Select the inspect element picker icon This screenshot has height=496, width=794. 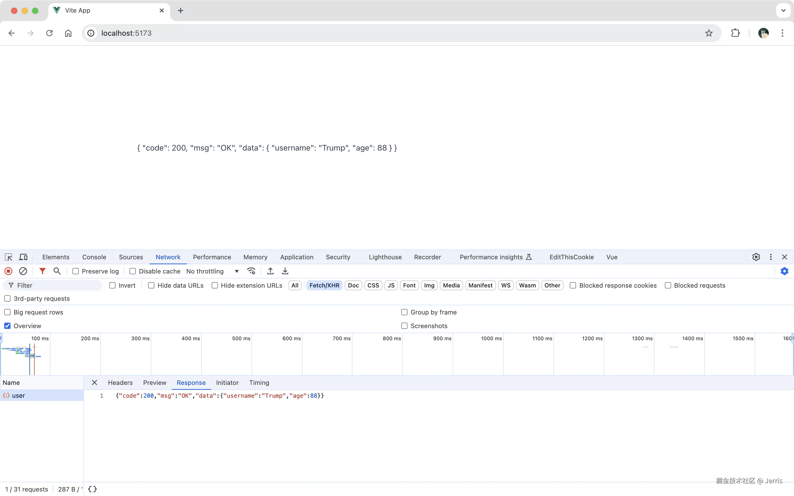pos(8,257)
